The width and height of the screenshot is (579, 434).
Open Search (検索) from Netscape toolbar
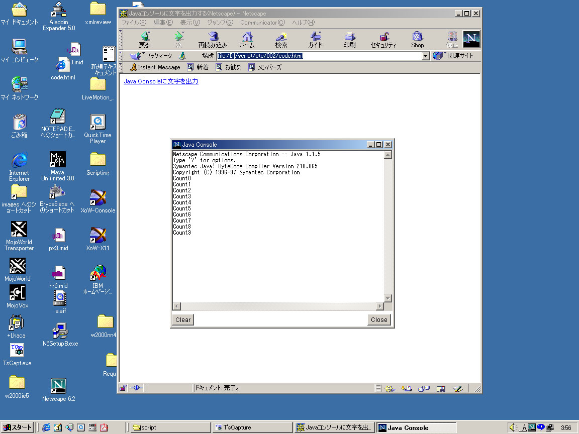[x=281, y=40]
